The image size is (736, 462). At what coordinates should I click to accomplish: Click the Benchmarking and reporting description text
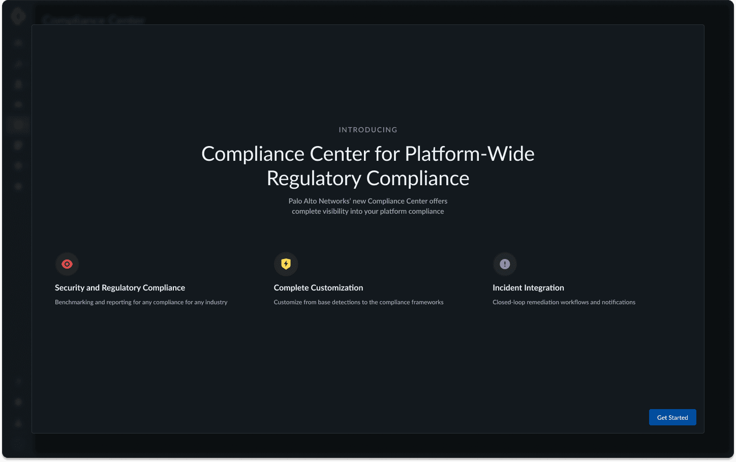(141, 302)
